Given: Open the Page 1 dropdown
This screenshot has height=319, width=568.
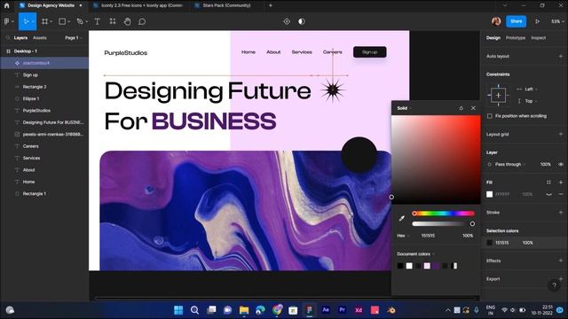Looking at the screenshot, I should coord(74,37).
